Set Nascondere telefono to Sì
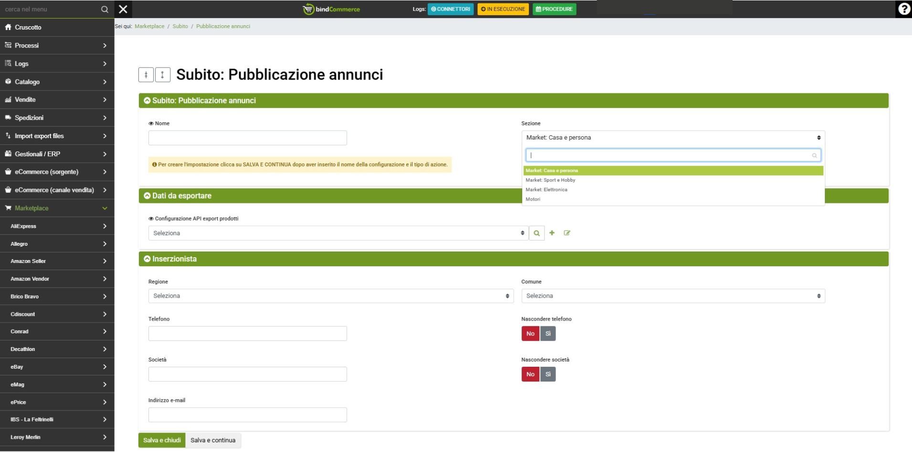The height and width of the screenshot is (452, 912). click(x=548, y=333)
